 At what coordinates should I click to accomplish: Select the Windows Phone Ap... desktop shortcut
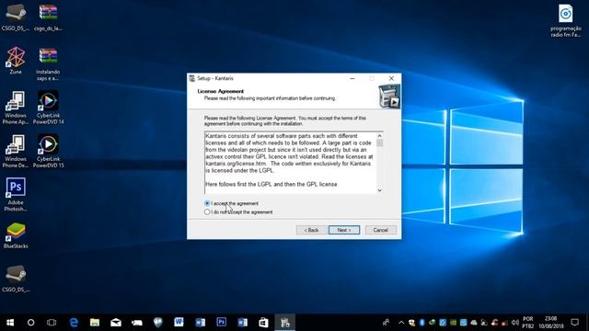point(16,108)
